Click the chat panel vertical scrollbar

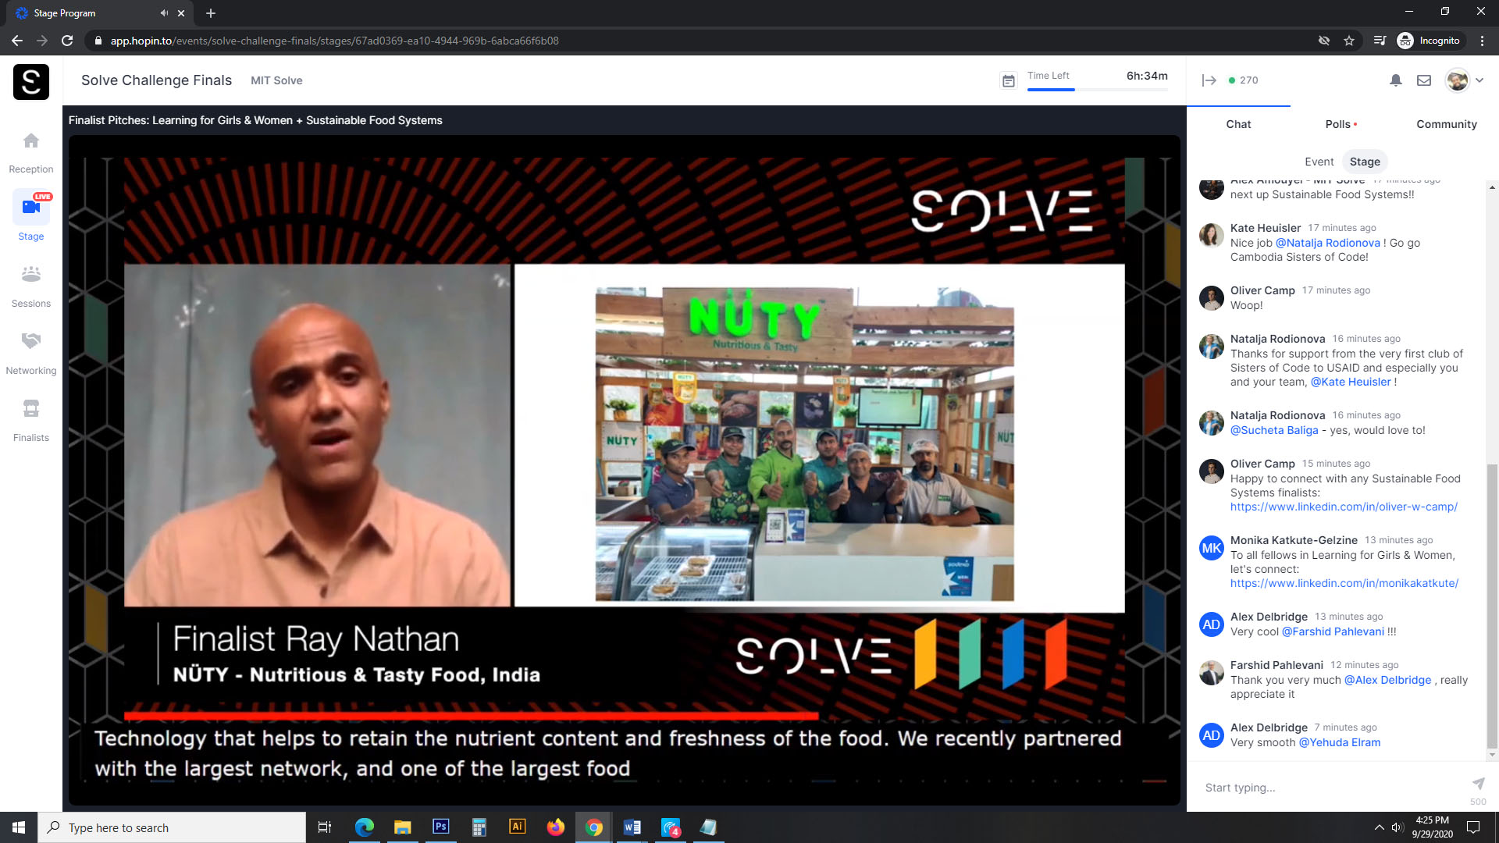(x=1492, y=605)
